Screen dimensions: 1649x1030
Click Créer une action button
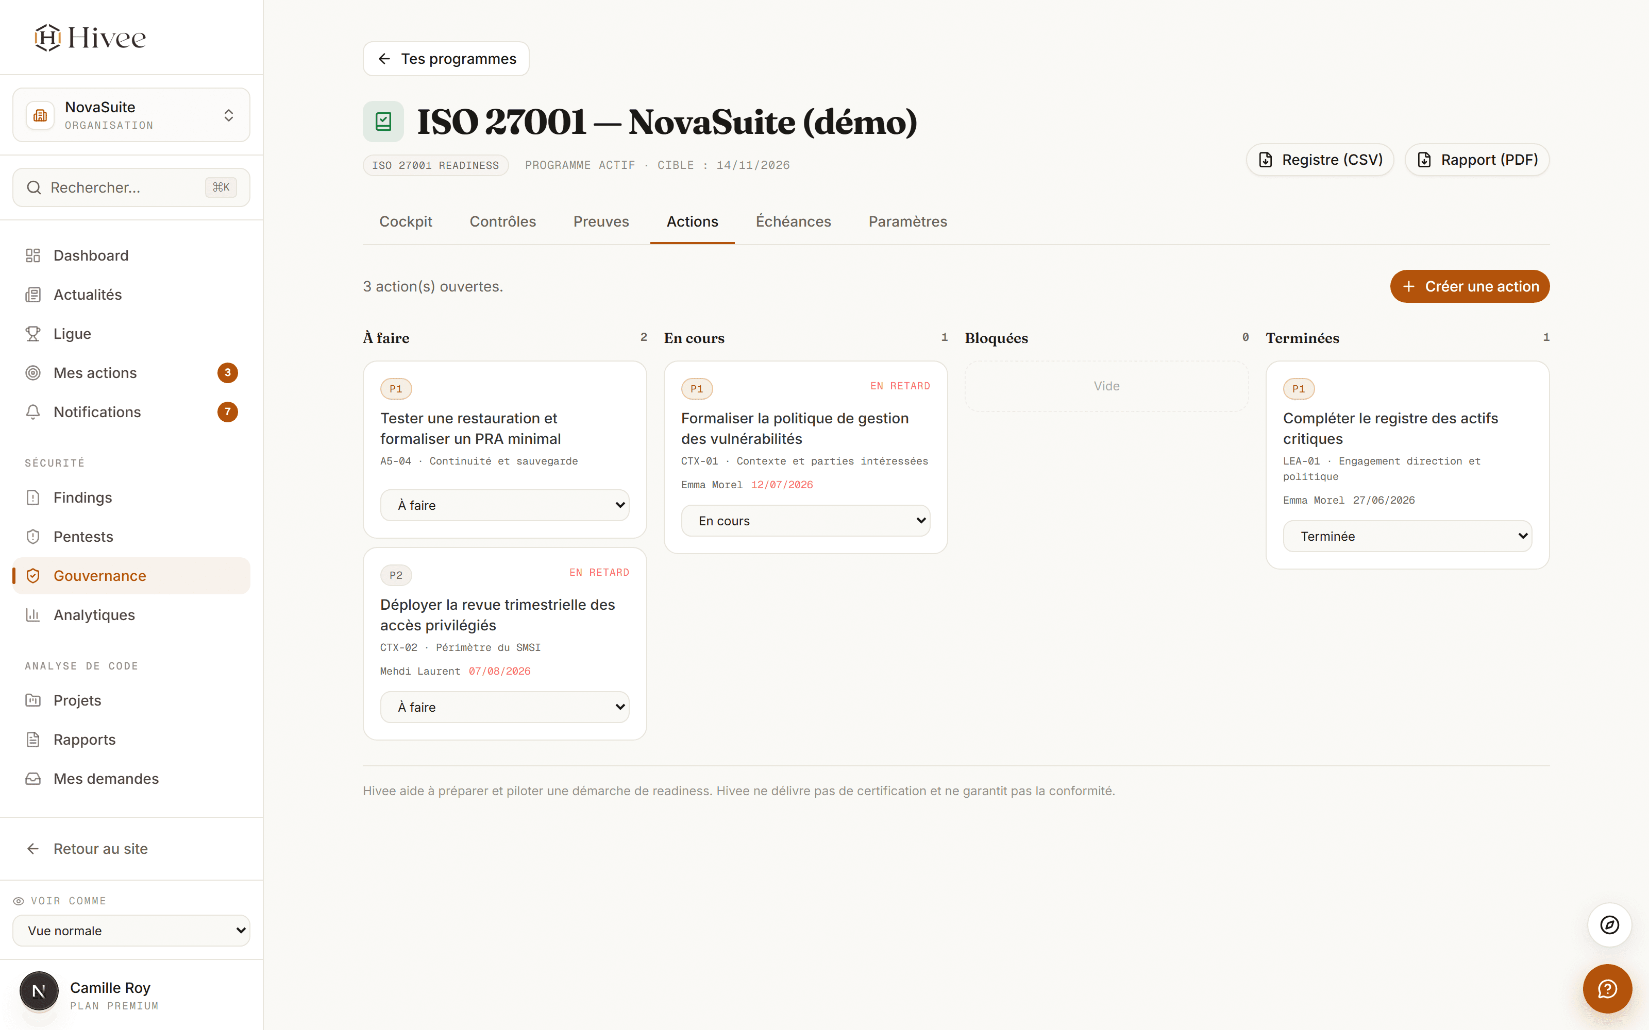(x=1470, y=287)
